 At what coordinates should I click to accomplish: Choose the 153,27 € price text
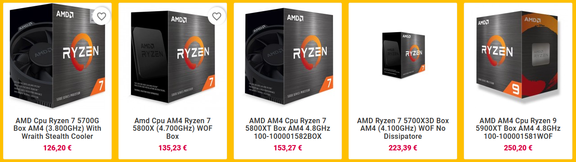[x=288, y=148]
